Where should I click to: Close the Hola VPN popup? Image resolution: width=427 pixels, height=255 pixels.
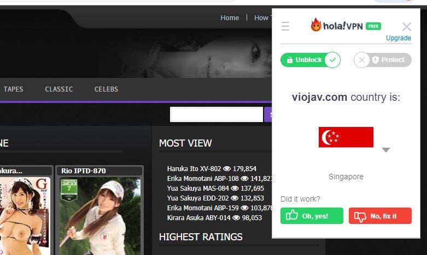407,27
